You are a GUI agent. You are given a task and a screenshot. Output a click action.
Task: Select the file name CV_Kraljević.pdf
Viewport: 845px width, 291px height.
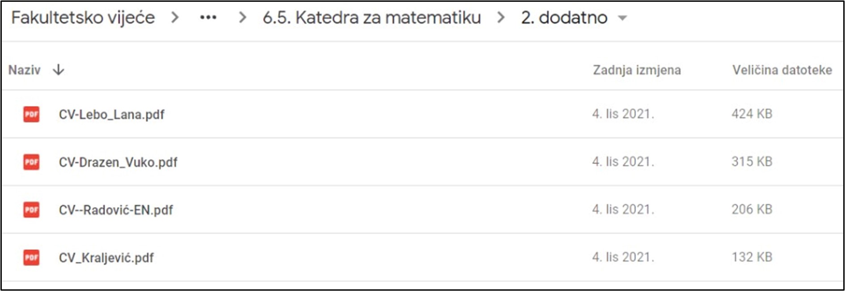(106, 258)
